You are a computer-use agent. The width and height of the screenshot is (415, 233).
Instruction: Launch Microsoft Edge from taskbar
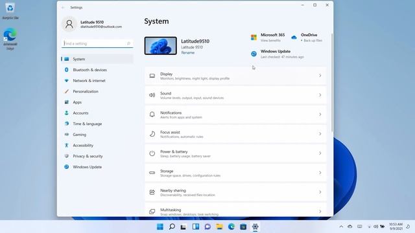(231, 227)
